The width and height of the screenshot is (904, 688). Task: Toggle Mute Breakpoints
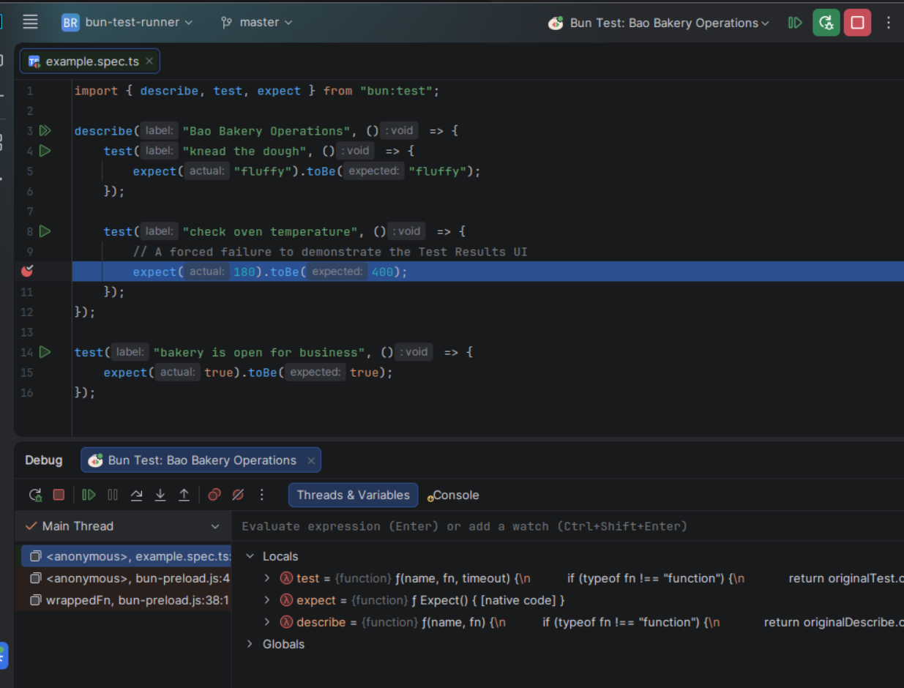pos(238,495)
